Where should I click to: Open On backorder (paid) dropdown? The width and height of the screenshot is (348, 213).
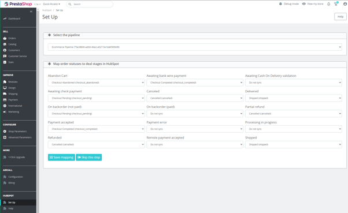195,114
